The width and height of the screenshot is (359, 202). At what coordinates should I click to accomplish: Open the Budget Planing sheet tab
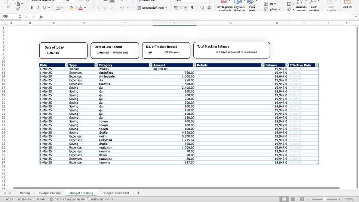pos(50,193)
